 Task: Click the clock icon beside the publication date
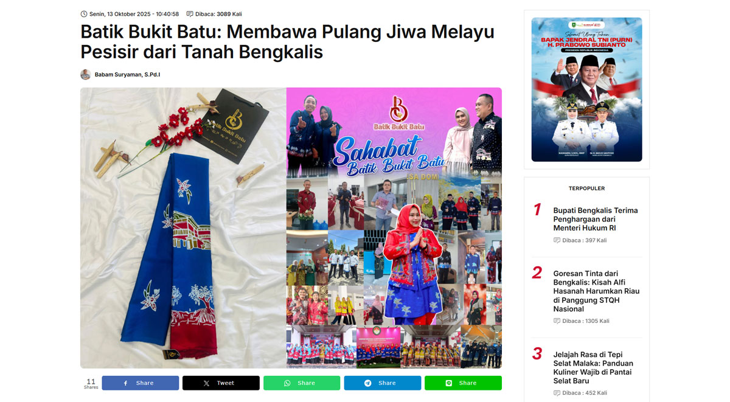[x=84, y=14]
